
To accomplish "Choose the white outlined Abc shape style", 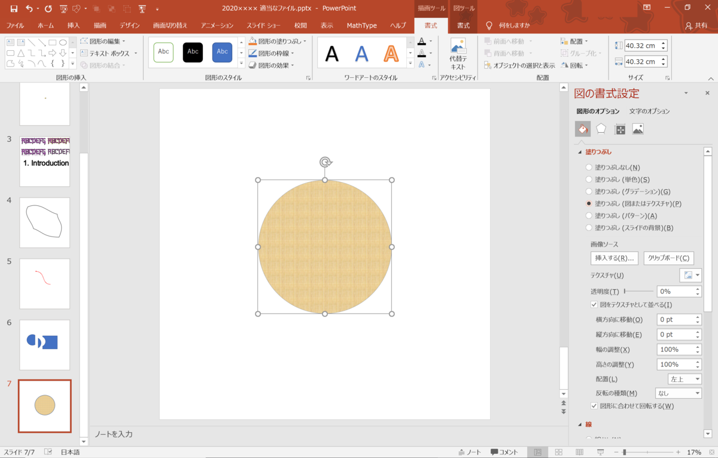I will [163, 52].
